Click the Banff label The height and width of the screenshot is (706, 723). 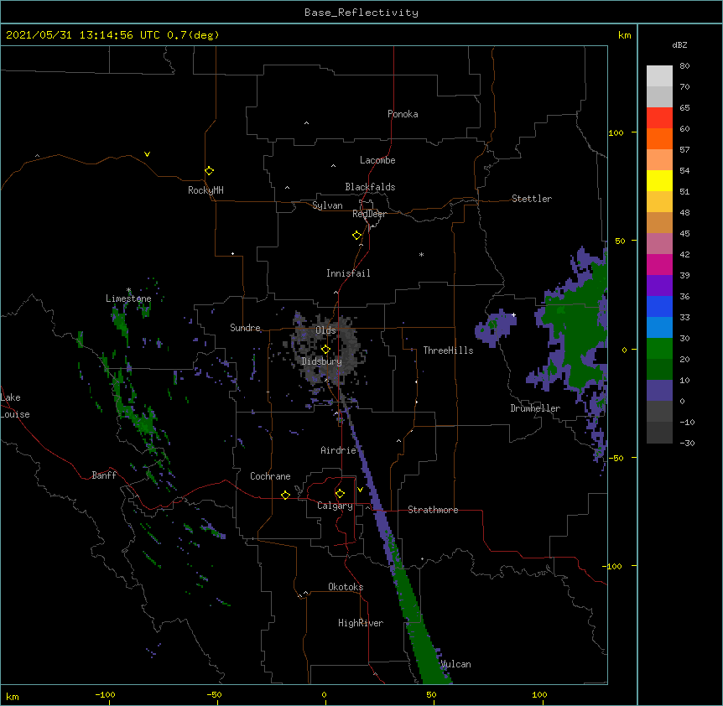point(104,475)
